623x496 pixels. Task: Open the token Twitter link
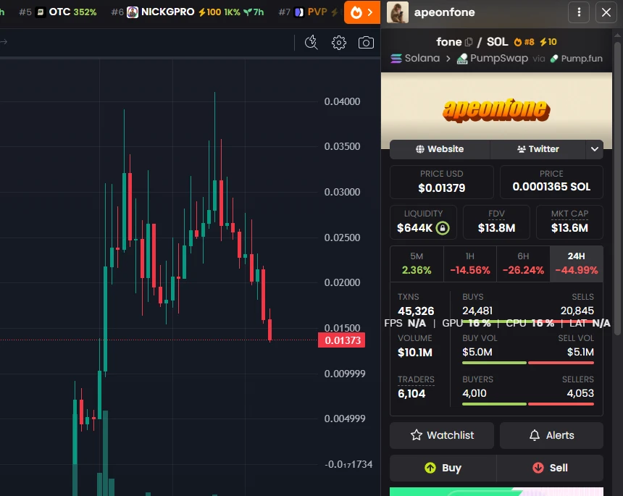point(538,149)
